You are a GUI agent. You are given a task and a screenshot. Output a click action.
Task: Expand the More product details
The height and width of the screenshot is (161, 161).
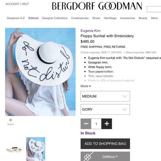(85, 86)
